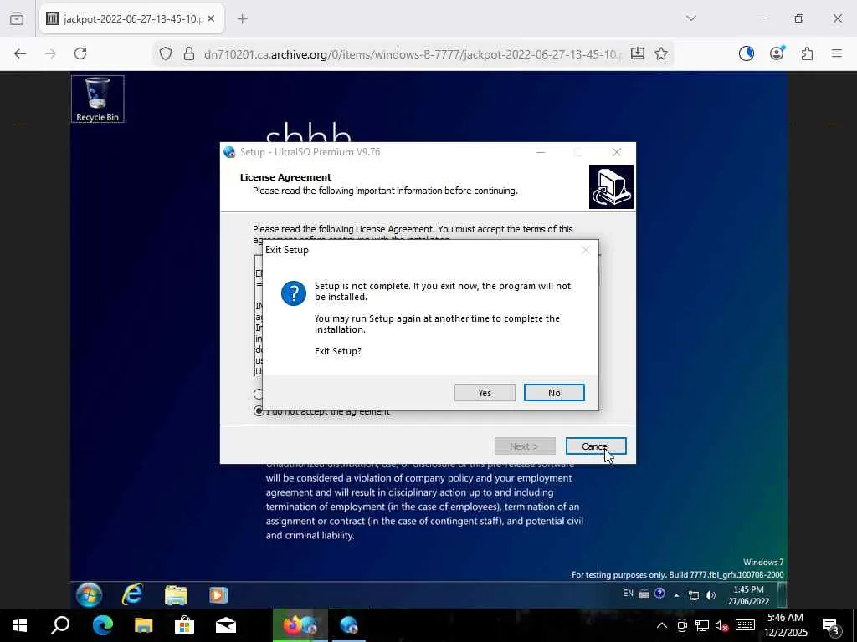The width and height of the screenshot is (857, 642).
Task: Bookmark this page with the star icon
Action: (661, 53)
